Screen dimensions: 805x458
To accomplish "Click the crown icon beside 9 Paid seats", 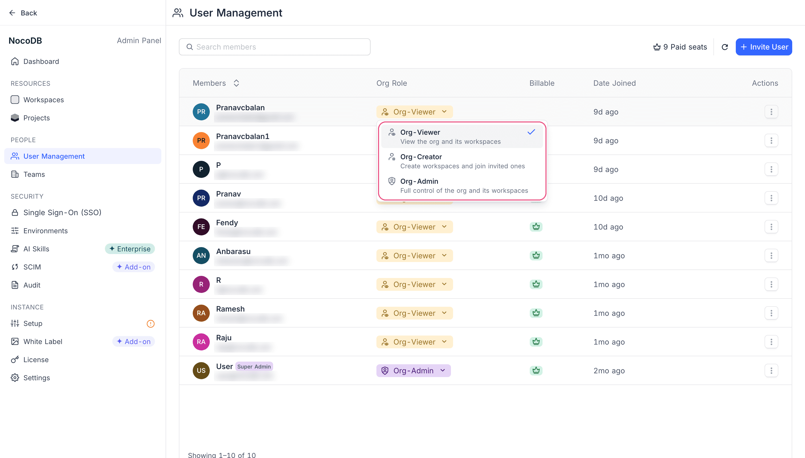I will pos(656,47).
